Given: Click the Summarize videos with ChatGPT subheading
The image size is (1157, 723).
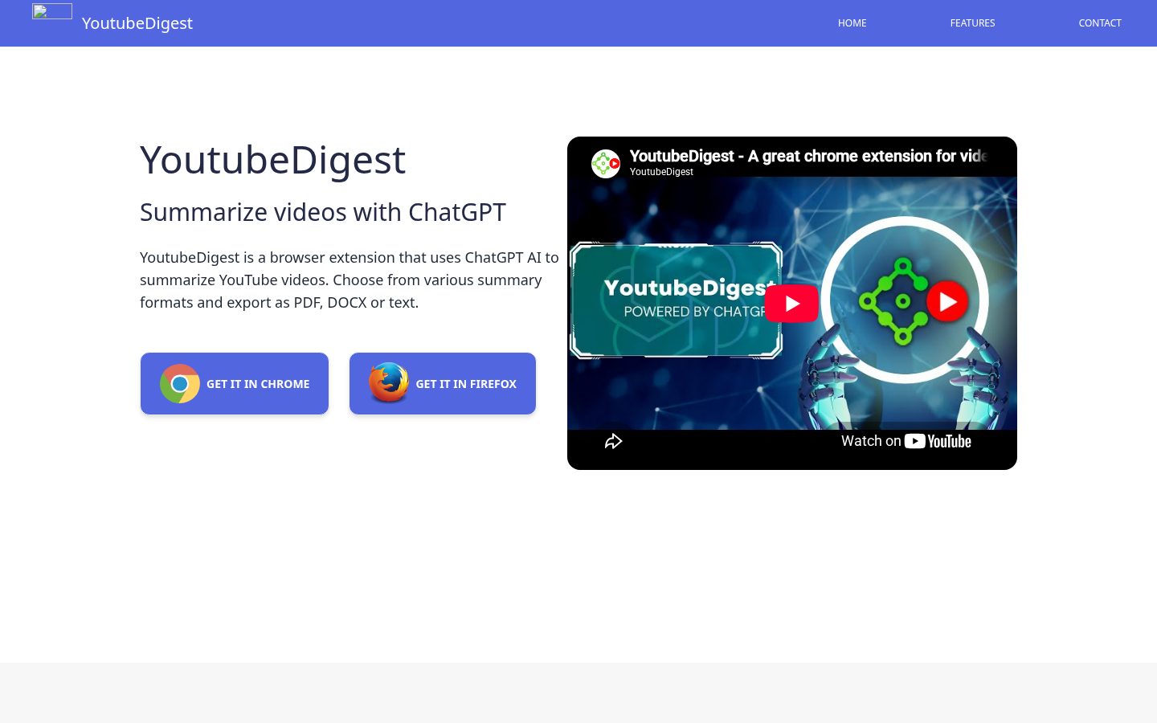Looking at the screenshot, I should pyautogui.click(x=323, y=212).
